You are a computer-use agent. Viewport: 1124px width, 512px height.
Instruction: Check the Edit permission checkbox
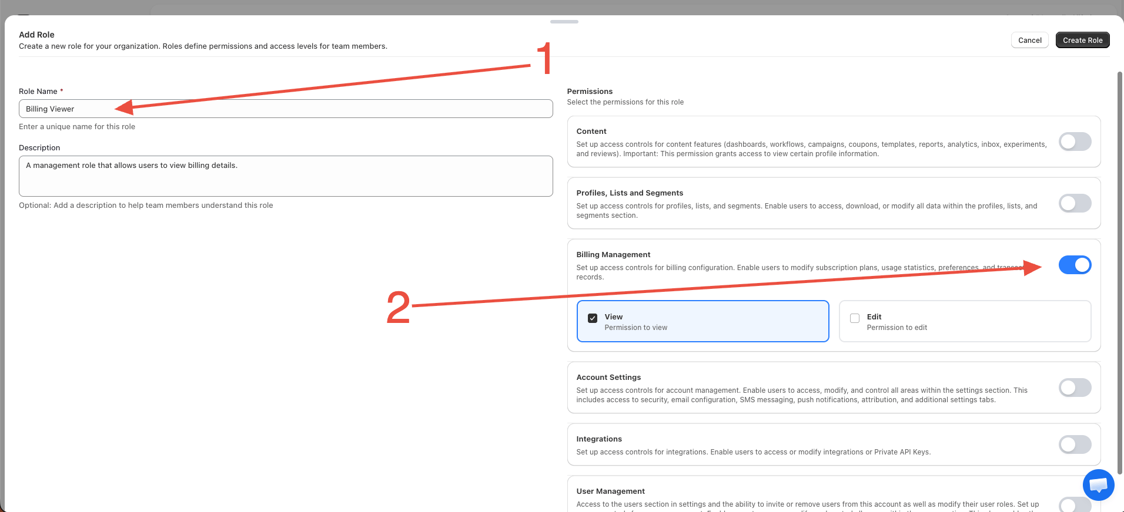(x=855, y=318)
